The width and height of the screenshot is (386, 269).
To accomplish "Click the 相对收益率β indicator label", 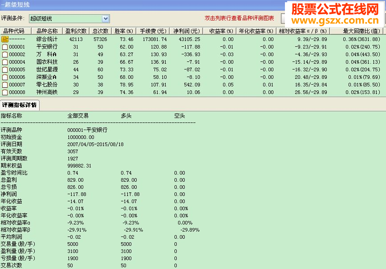I will [x=16, y=230].
